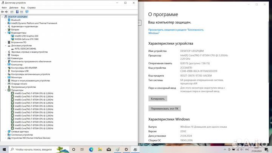Click the Копировать button in settings
Image resolution: width=272 pixels, height=153 pixels.
158,99
